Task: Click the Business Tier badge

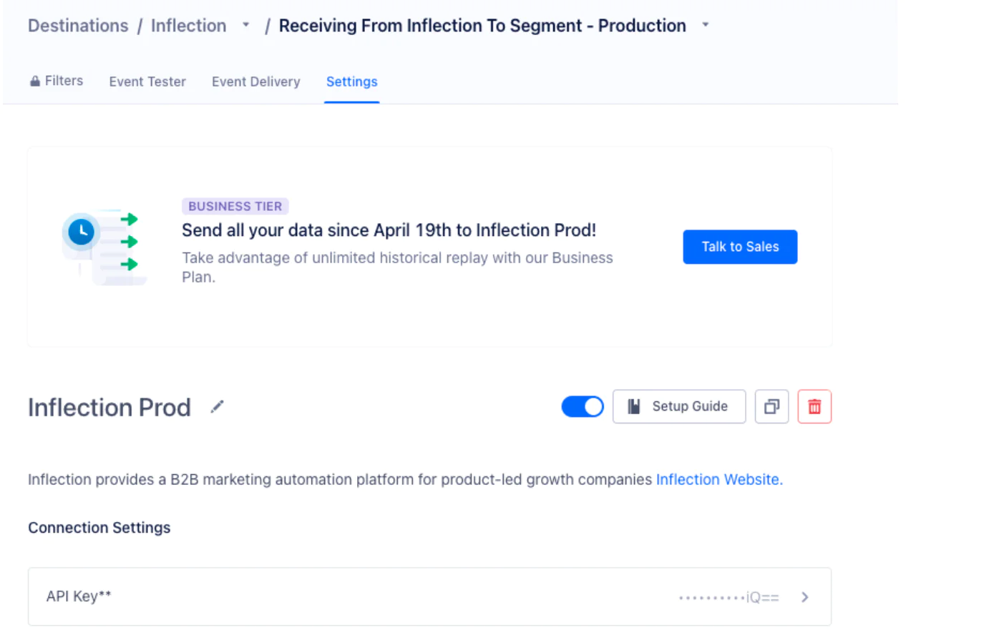Action: pyautogui.click(x=235, y=206)
